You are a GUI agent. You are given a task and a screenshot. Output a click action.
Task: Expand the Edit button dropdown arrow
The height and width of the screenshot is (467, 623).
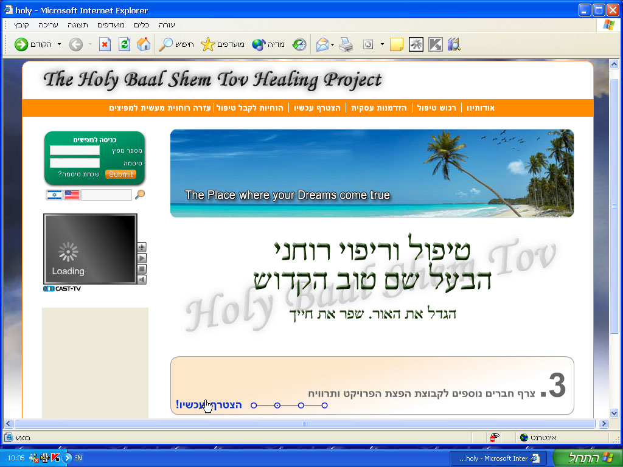pos(382,44)
